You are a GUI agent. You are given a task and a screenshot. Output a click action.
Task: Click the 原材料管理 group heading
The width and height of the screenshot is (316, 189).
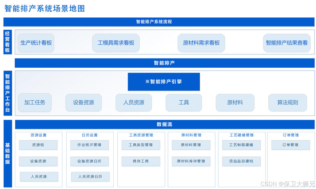pos(191,135)
